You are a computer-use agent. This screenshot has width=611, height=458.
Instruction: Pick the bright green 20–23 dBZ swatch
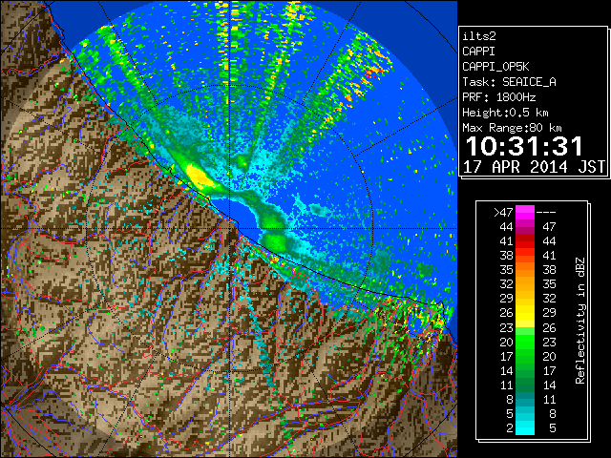pyautogui.click(x=525, y=342)
